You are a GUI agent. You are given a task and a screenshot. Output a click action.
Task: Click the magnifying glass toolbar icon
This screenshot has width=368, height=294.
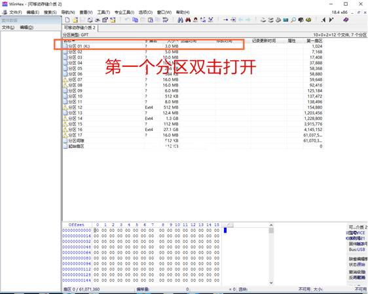(293, 20)
